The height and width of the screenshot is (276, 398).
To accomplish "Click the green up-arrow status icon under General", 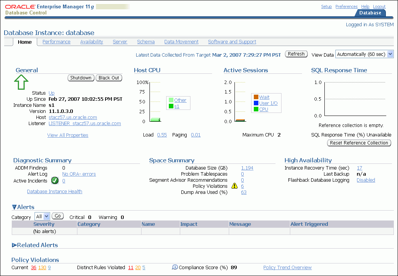I will [21, 82].
